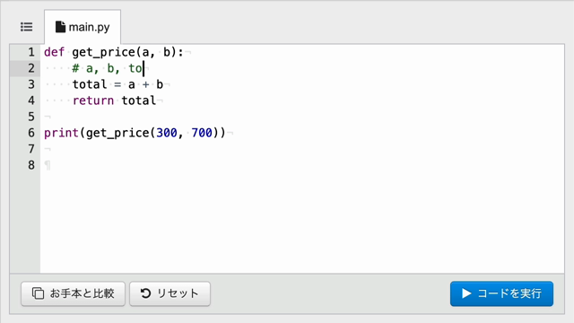Click the copy icon in お手本と比較
The width and height of the screenshot is (574, 323).
[38, 293]
